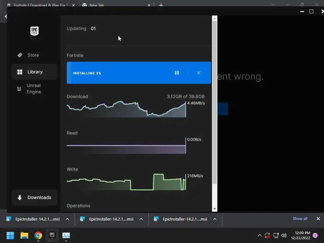
Task: Click the Download speed graph
Action: tap(126, 109)
